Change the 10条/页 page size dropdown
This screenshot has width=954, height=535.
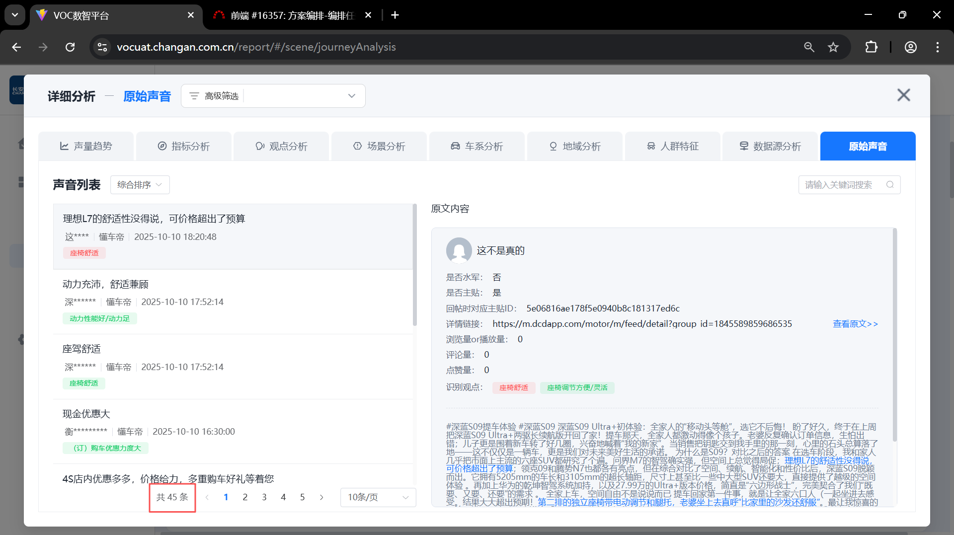click(x=378, y=497)
